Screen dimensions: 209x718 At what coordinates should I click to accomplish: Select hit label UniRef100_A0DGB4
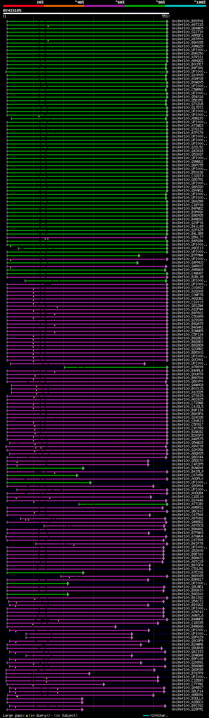pos(187,493)
